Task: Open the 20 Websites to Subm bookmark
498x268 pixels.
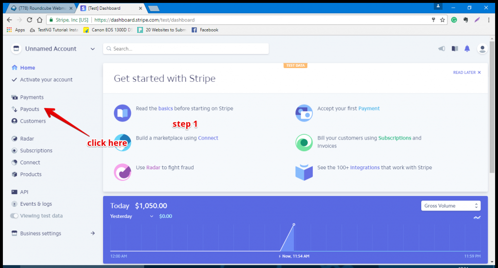Action: point(161,30)
